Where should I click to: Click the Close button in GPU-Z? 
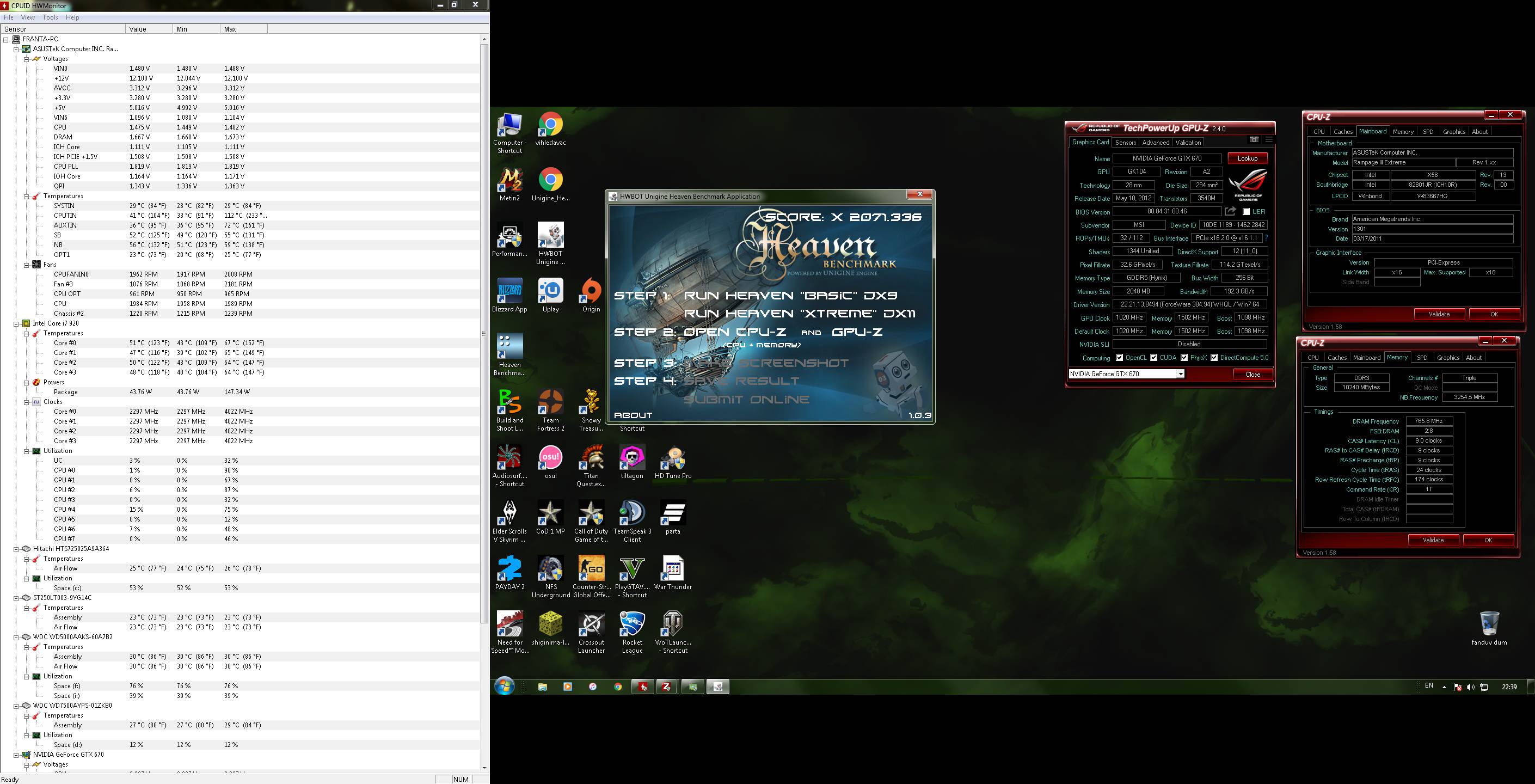1252,375
